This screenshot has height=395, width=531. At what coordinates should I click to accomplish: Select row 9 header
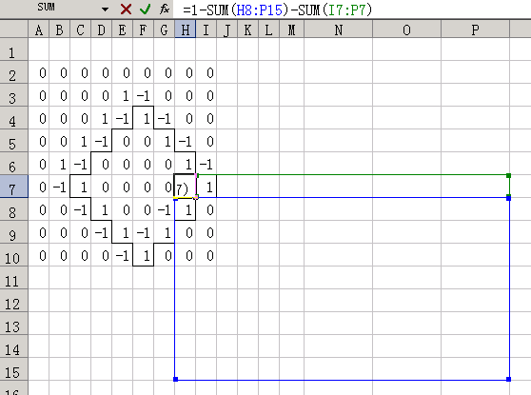pos(13,232)
